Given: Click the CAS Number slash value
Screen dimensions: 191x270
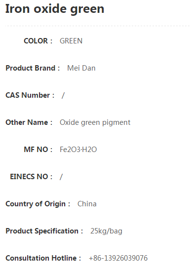Looking at the screenshot, I should (x=63, y=95).
